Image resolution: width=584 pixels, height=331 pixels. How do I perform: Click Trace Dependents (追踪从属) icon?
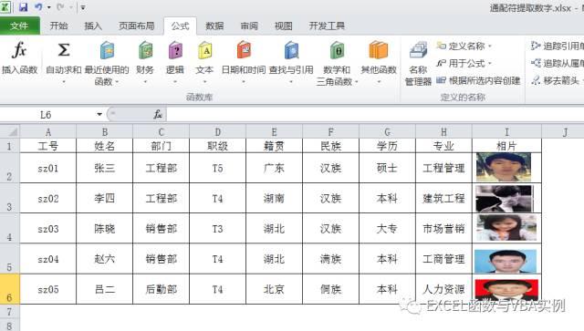(x=536, y=63)
